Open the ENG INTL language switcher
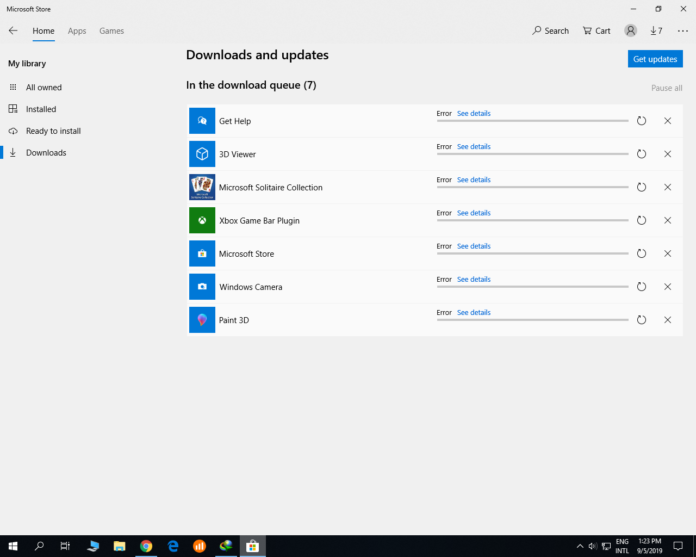 point(622,546)
